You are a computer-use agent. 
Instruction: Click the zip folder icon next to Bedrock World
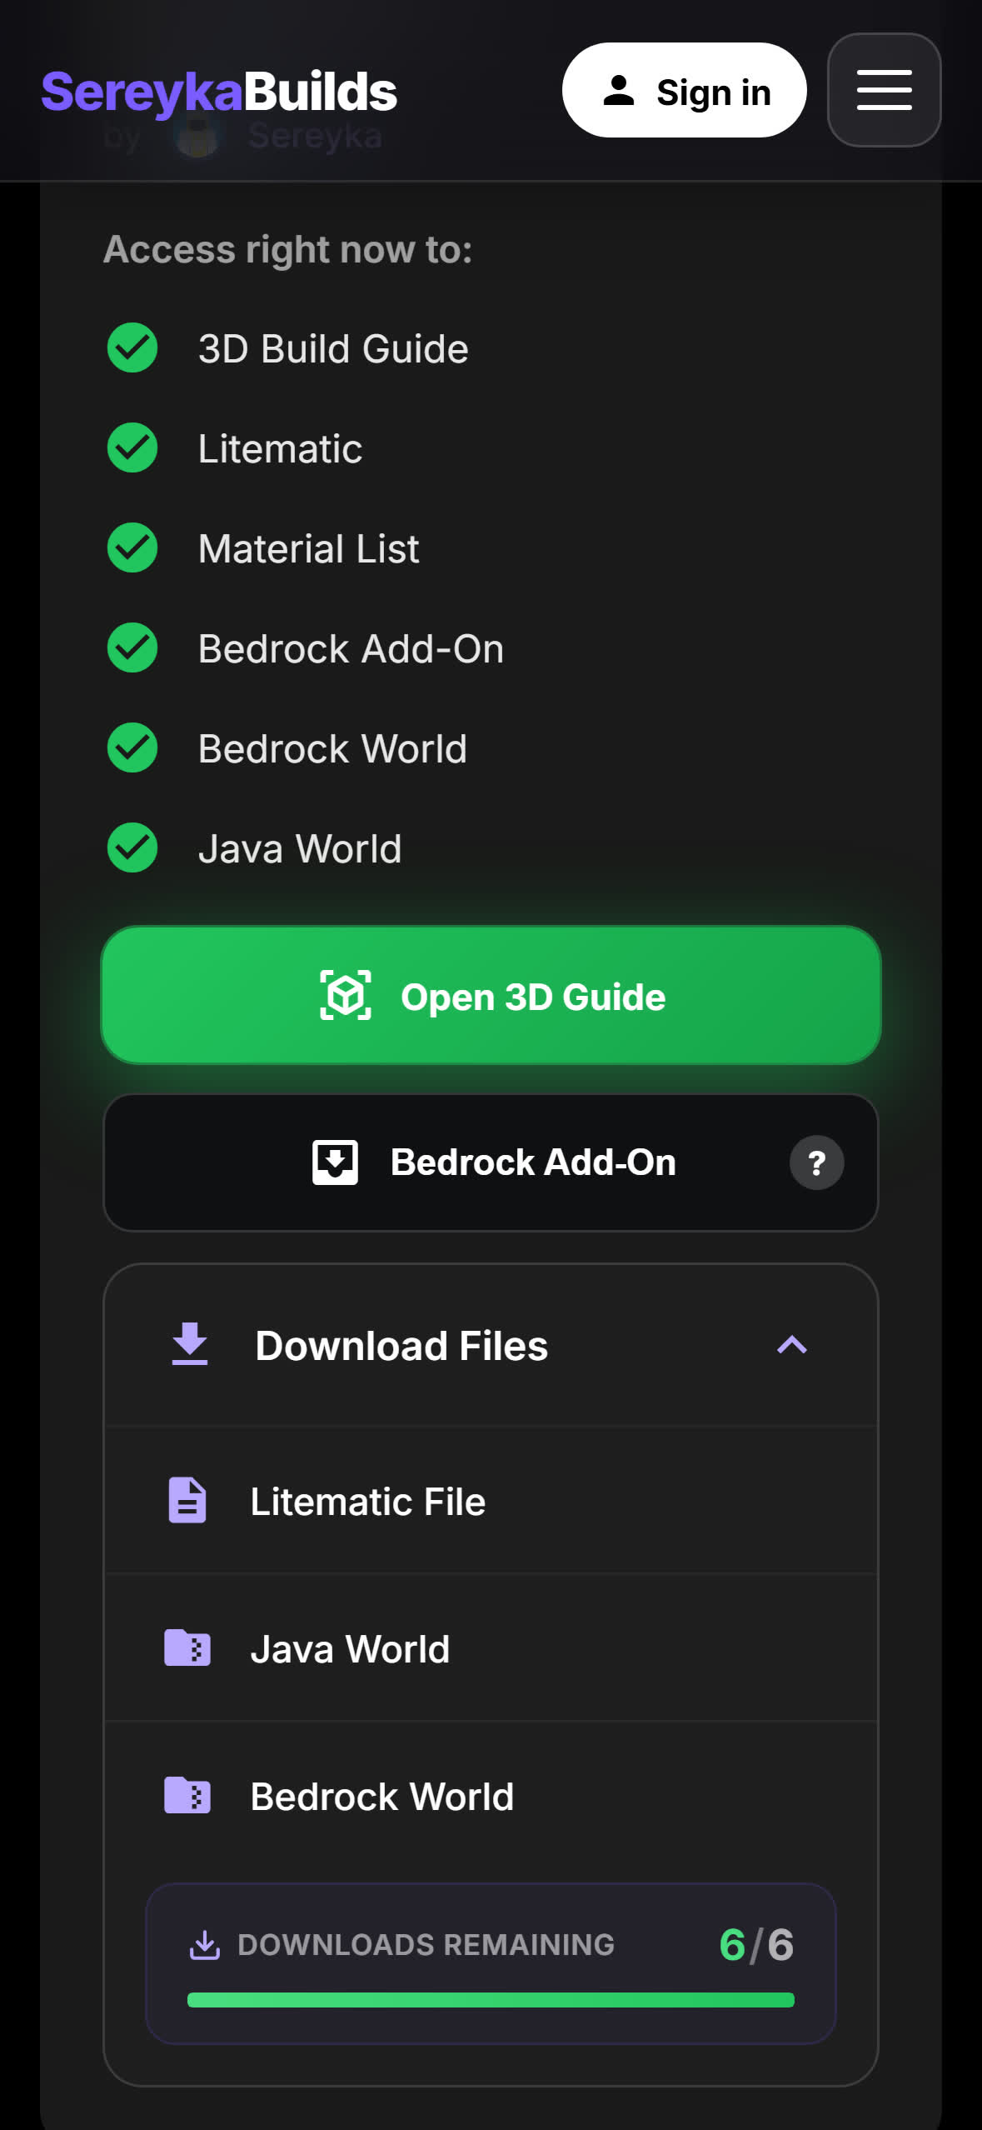[187, 1795]
